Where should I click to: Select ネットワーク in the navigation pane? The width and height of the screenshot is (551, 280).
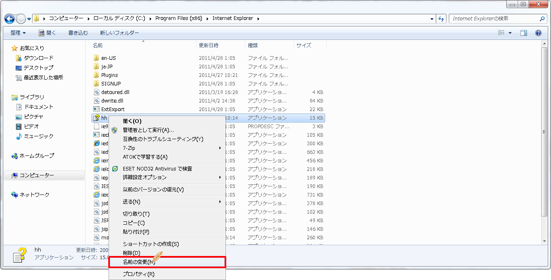35,195
